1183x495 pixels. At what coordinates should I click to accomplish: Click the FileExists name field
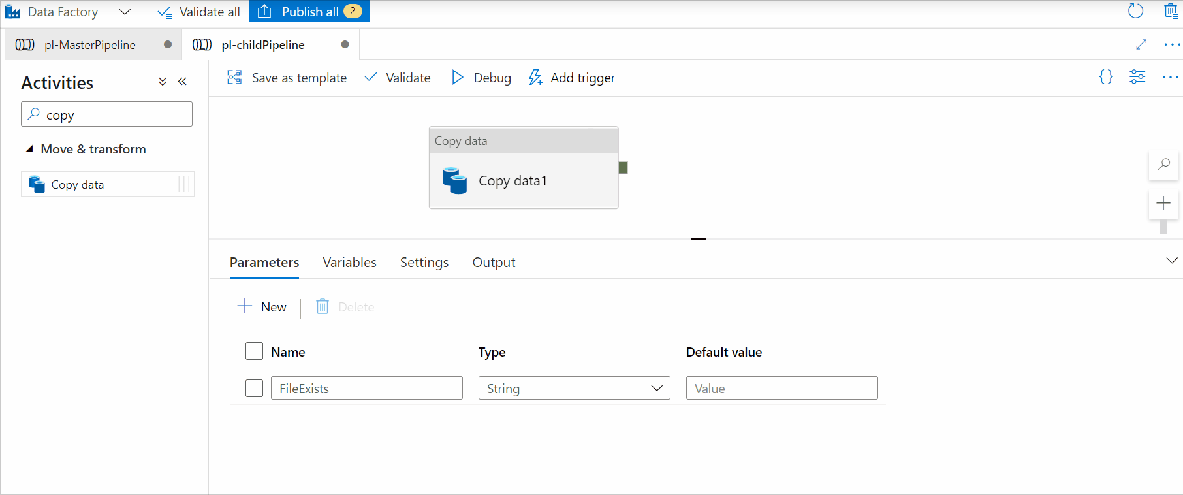367,388
